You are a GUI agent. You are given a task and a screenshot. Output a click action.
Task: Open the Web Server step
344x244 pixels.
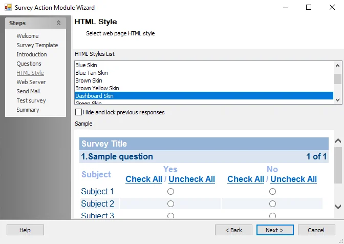(31, 82)
